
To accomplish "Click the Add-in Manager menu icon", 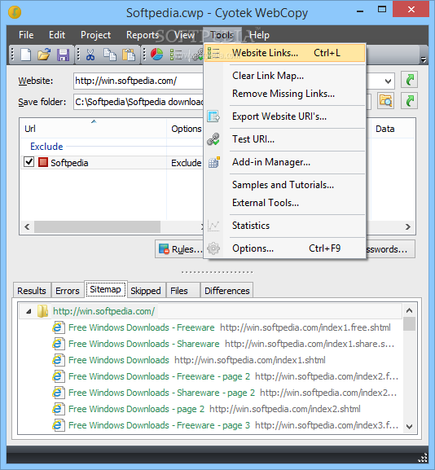I will [x=213, y=162].
